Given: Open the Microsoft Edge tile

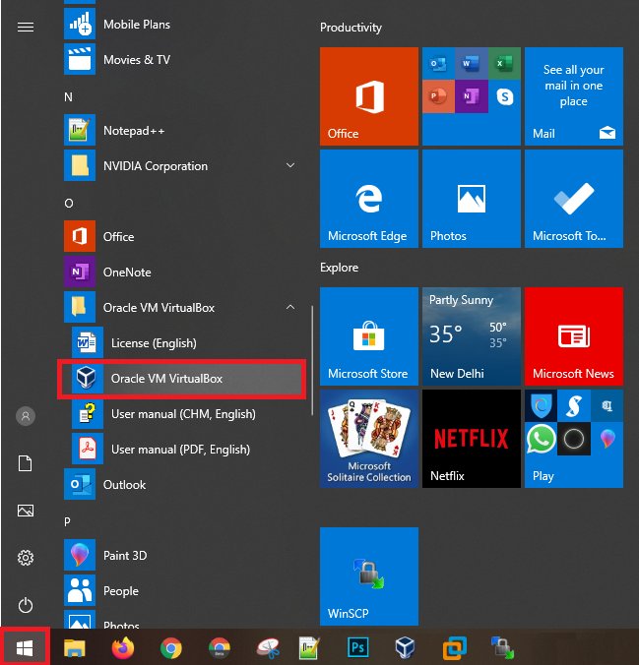Looking at the screenshot, I should (369, 199).
